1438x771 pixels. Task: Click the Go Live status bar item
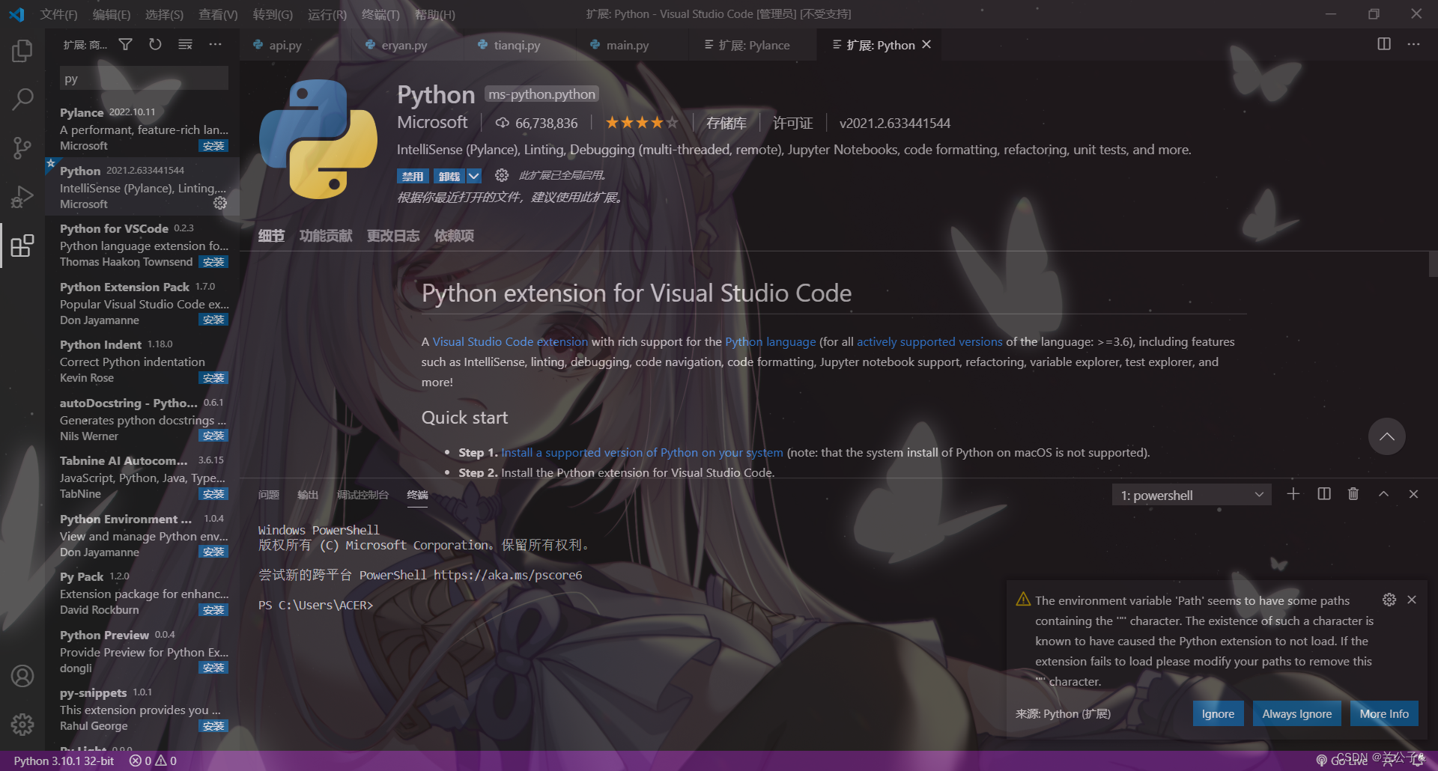(1342, 761)
